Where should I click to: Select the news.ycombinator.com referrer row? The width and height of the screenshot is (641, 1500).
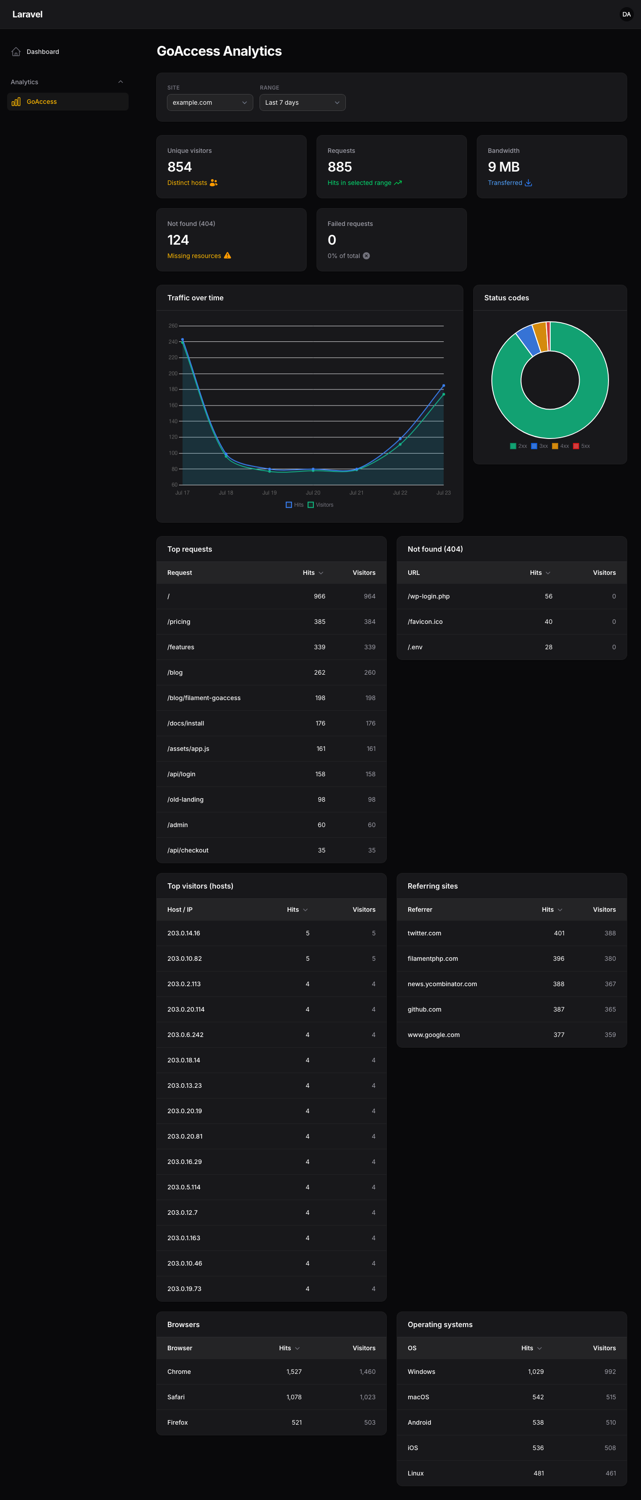[512, 984]
